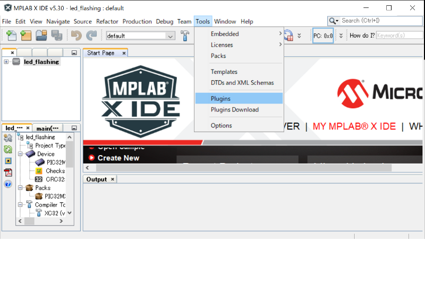Image resolution: width=425 pixels, height=292 pixels.
Task: Switch to the main(...) tab
Action: pyautogui.click(x=47, y=128)
